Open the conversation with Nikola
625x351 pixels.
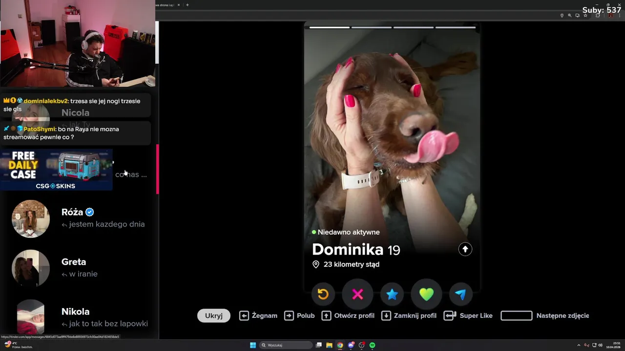pos(78,317)
